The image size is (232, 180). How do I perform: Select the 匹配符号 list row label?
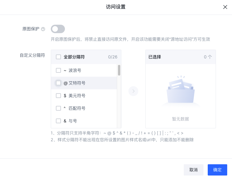(x=77, y=108)
